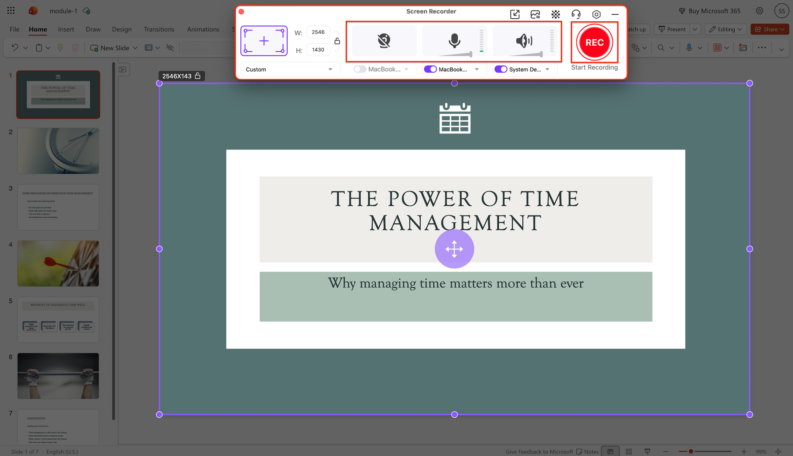Click the red REC start recording button
The image size is (793, 456).
coord(594,42)
